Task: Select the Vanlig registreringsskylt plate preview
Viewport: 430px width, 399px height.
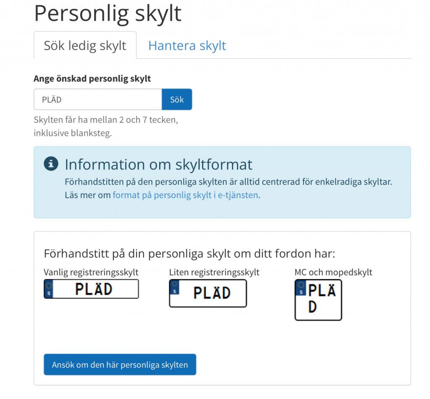Action: [91, 289]
